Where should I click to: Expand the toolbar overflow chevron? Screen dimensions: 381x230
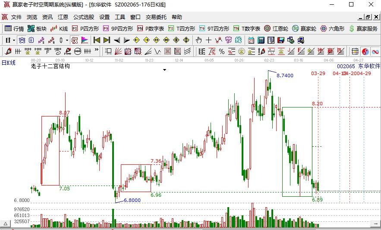pos(97,50)
